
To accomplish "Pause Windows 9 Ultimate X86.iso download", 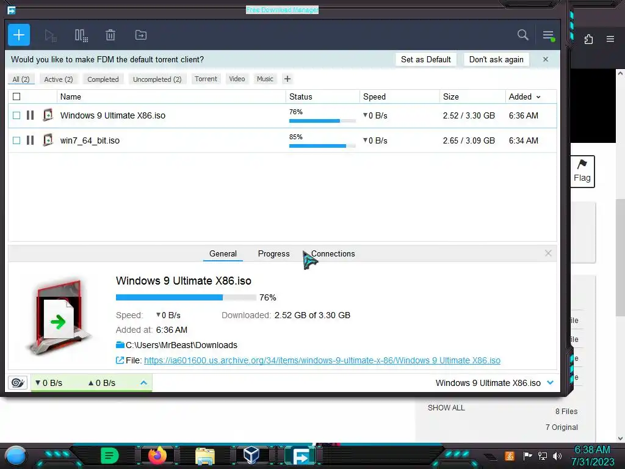I will tap(31, 115).
